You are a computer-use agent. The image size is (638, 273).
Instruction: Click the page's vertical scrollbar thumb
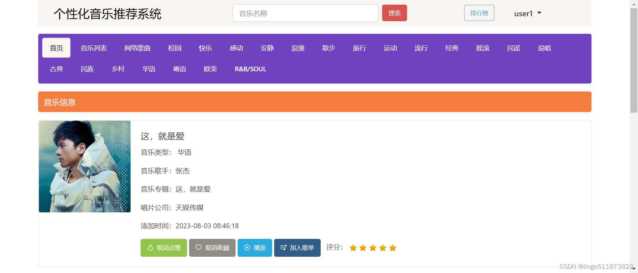[x=634, y=61]
